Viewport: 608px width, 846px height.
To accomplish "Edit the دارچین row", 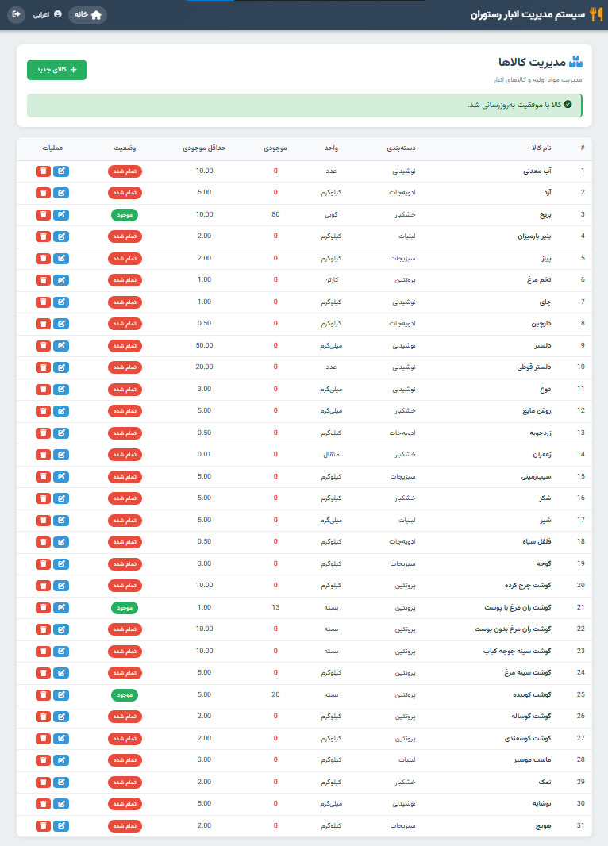I will coord(61,324).
